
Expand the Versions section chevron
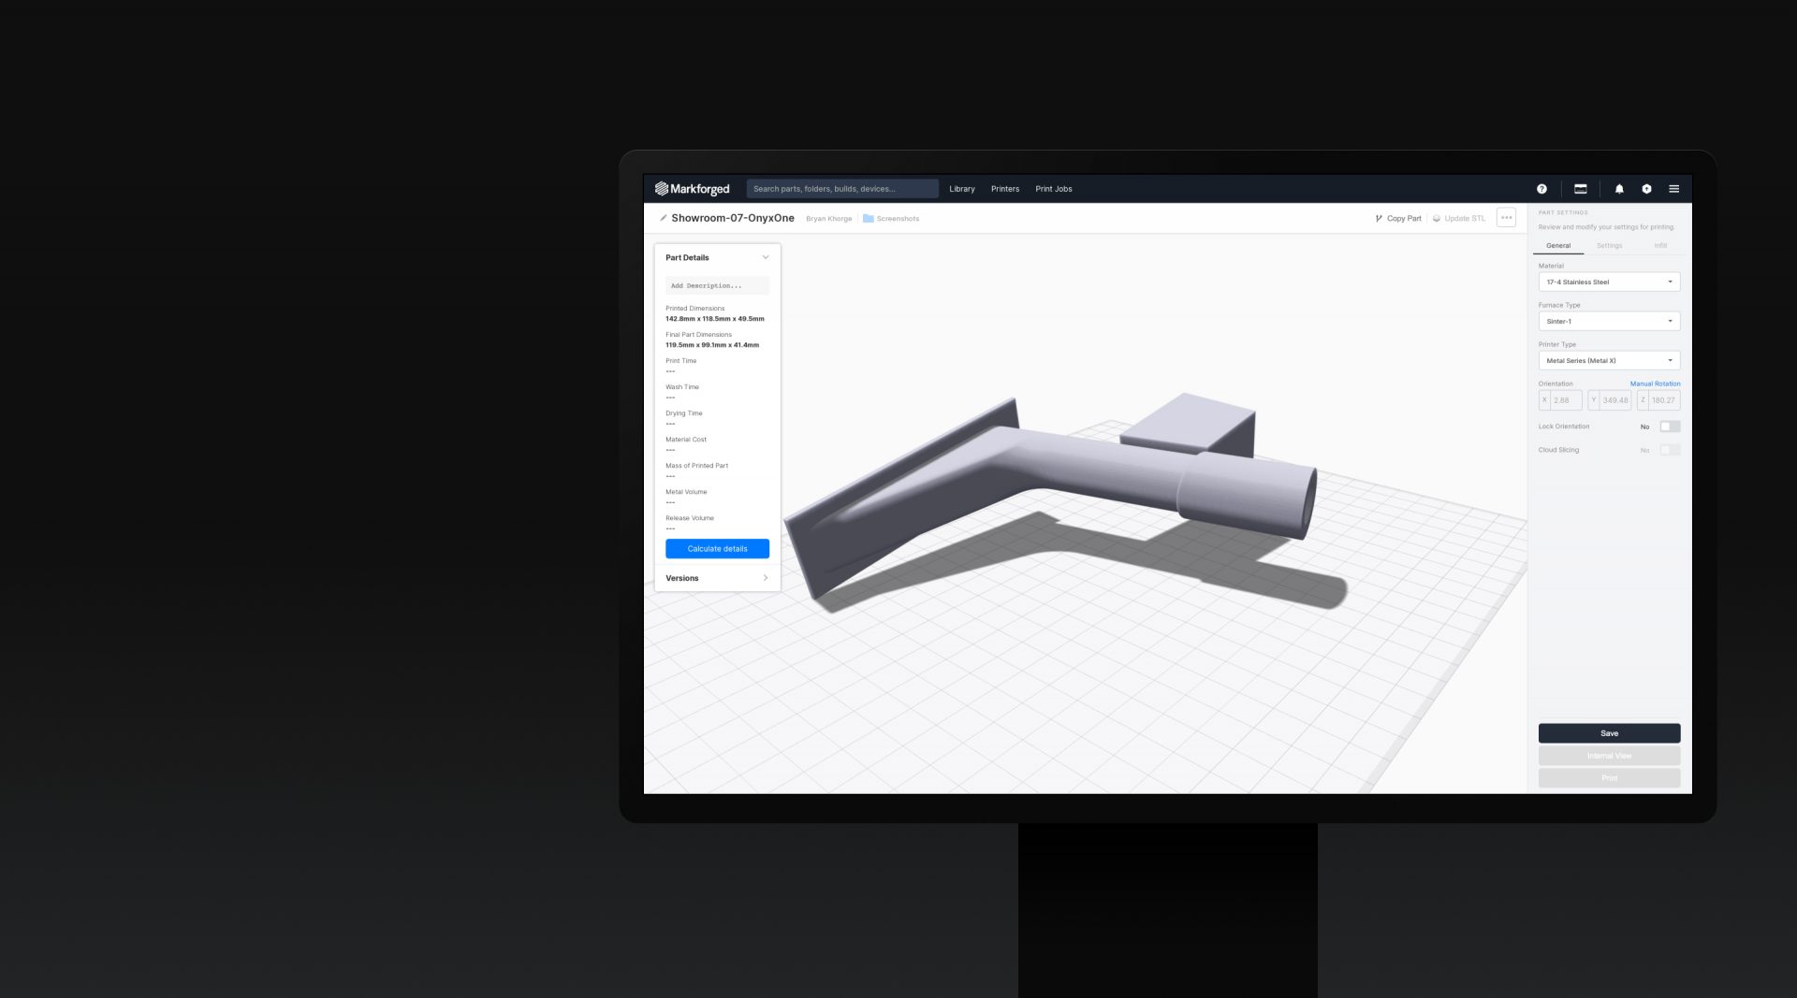[x=766, y=578]
